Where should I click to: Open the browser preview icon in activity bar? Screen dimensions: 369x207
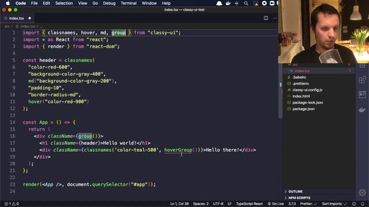(x=362, y=94)
